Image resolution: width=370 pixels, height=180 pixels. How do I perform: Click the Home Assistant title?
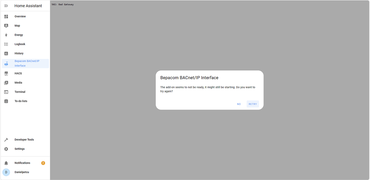[x=28, y=6]
